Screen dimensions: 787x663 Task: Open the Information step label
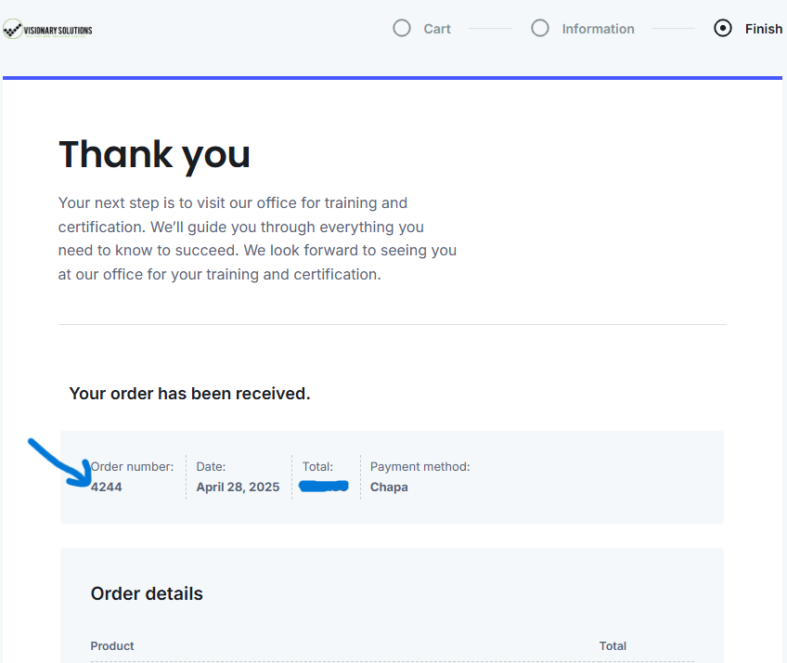[599, 29]
